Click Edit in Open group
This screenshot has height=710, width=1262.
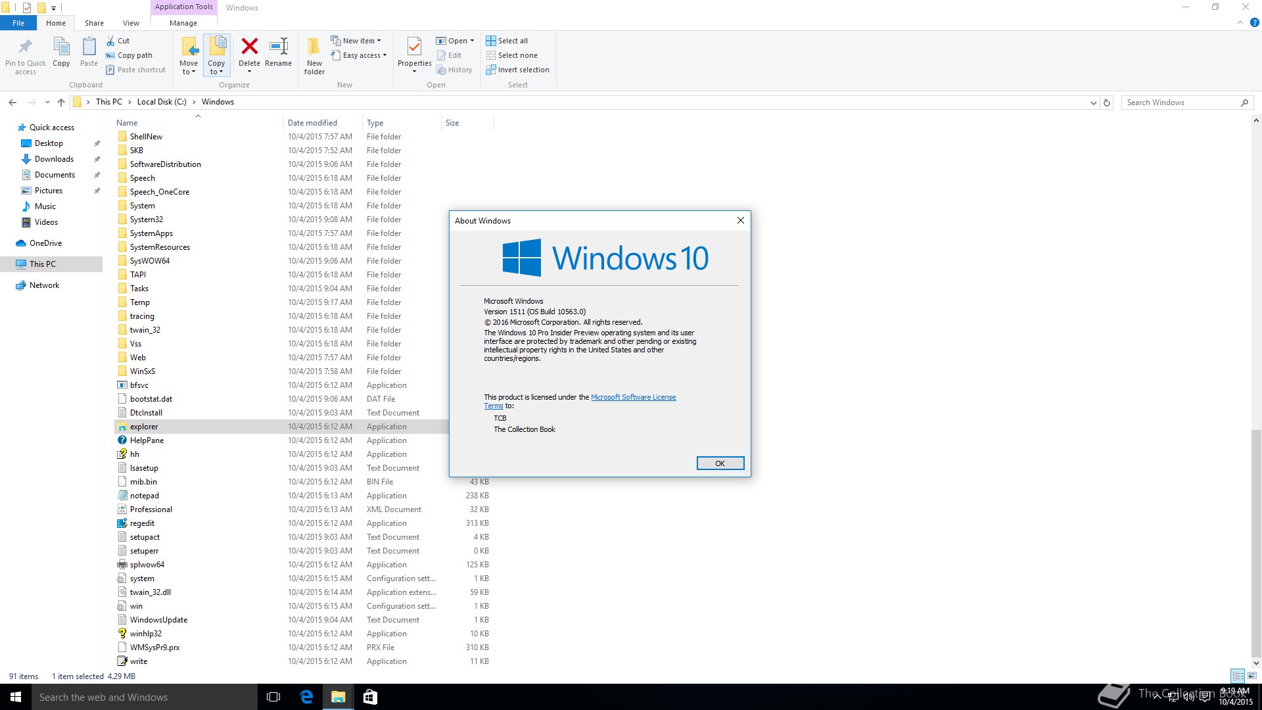coord(449,55)
